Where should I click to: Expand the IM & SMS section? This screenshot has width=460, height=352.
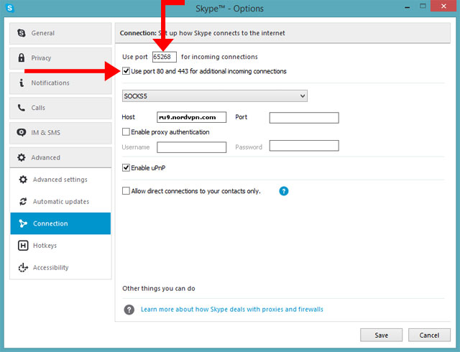click(61, 133)
